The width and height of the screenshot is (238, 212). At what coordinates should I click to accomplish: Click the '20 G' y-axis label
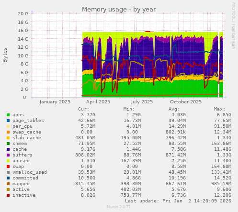23,14
